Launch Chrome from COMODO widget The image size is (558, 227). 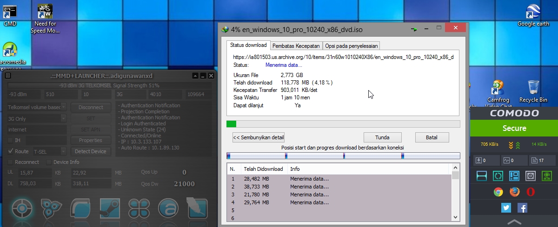[498, 192]
